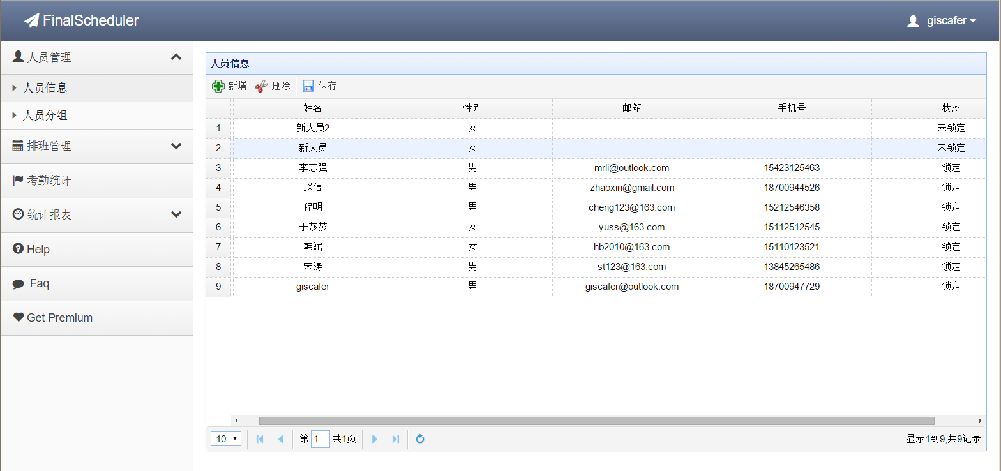Go to the next page arrow

375,439
